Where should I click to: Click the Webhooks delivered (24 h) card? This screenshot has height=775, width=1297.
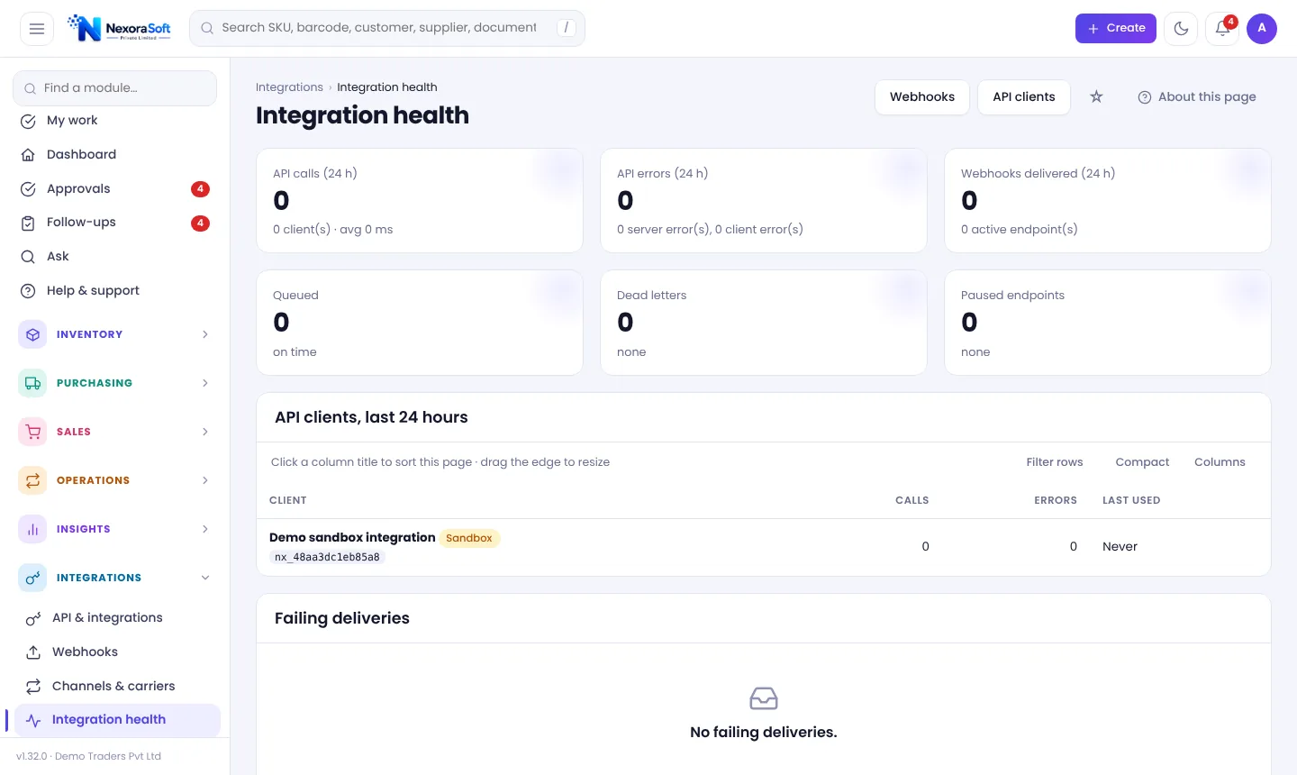tap(1108, 201)
